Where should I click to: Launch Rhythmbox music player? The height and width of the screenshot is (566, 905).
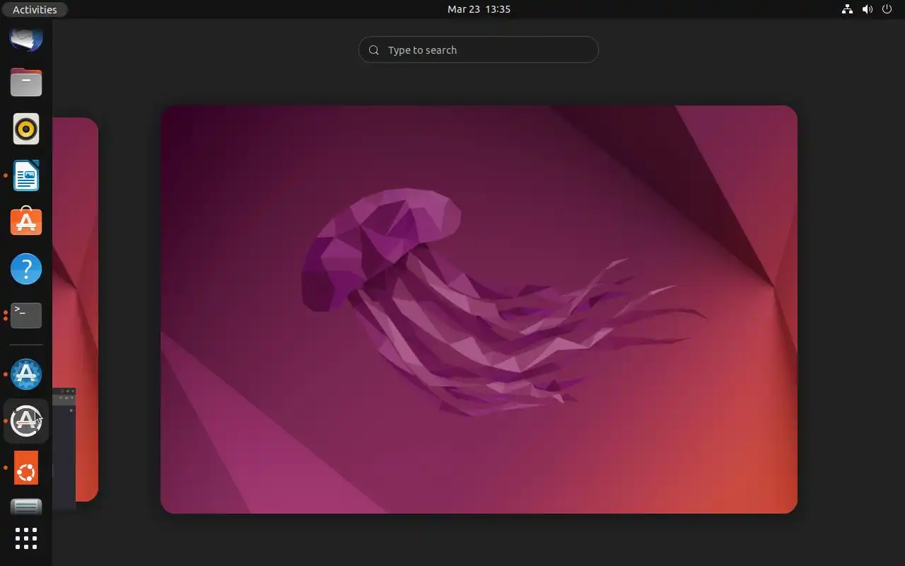[26, 129]
